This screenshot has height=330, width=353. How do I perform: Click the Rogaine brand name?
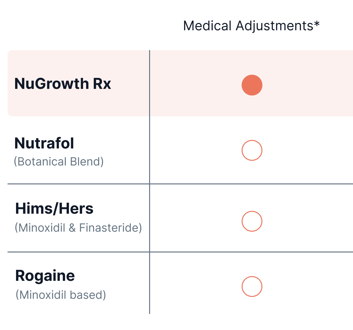45,276
